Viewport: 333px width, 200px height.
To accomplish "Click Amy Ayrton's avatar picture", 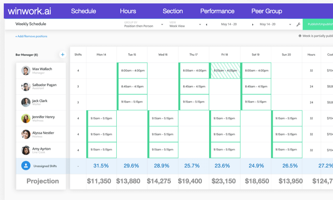I will pos(26,150).
